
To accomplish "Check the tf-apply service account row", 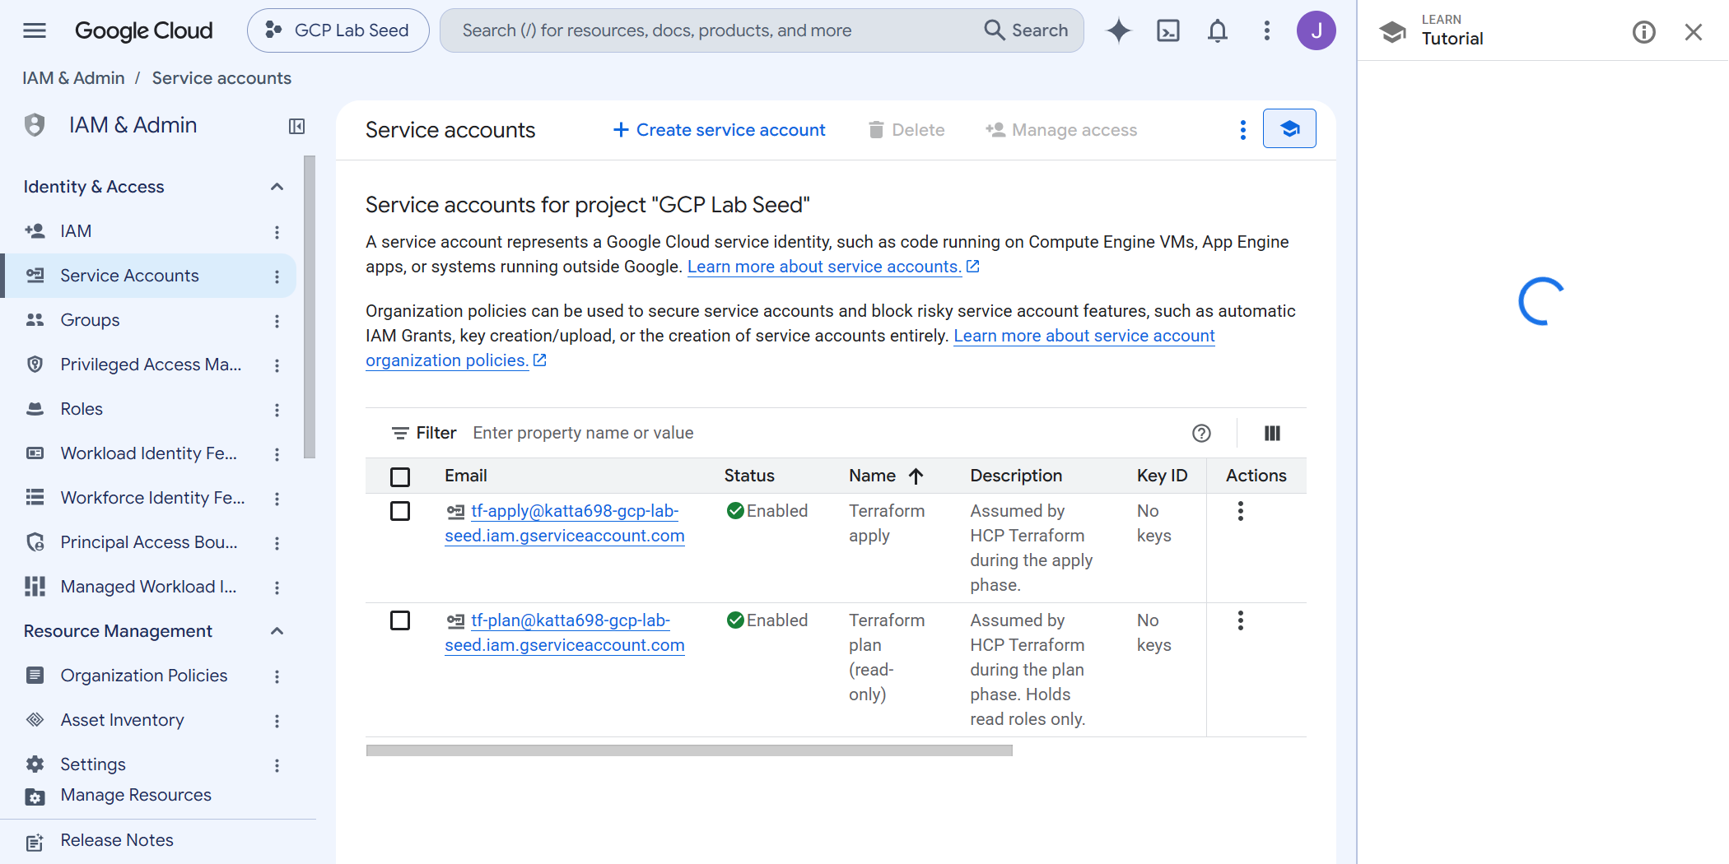I will click(400, 511).
